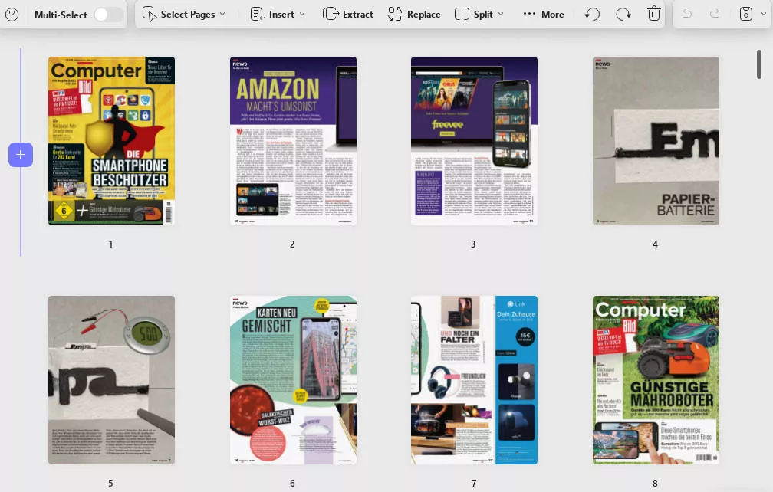Toggle the Multi-Select switch
The image size is (773, 492).
[108, 15]
